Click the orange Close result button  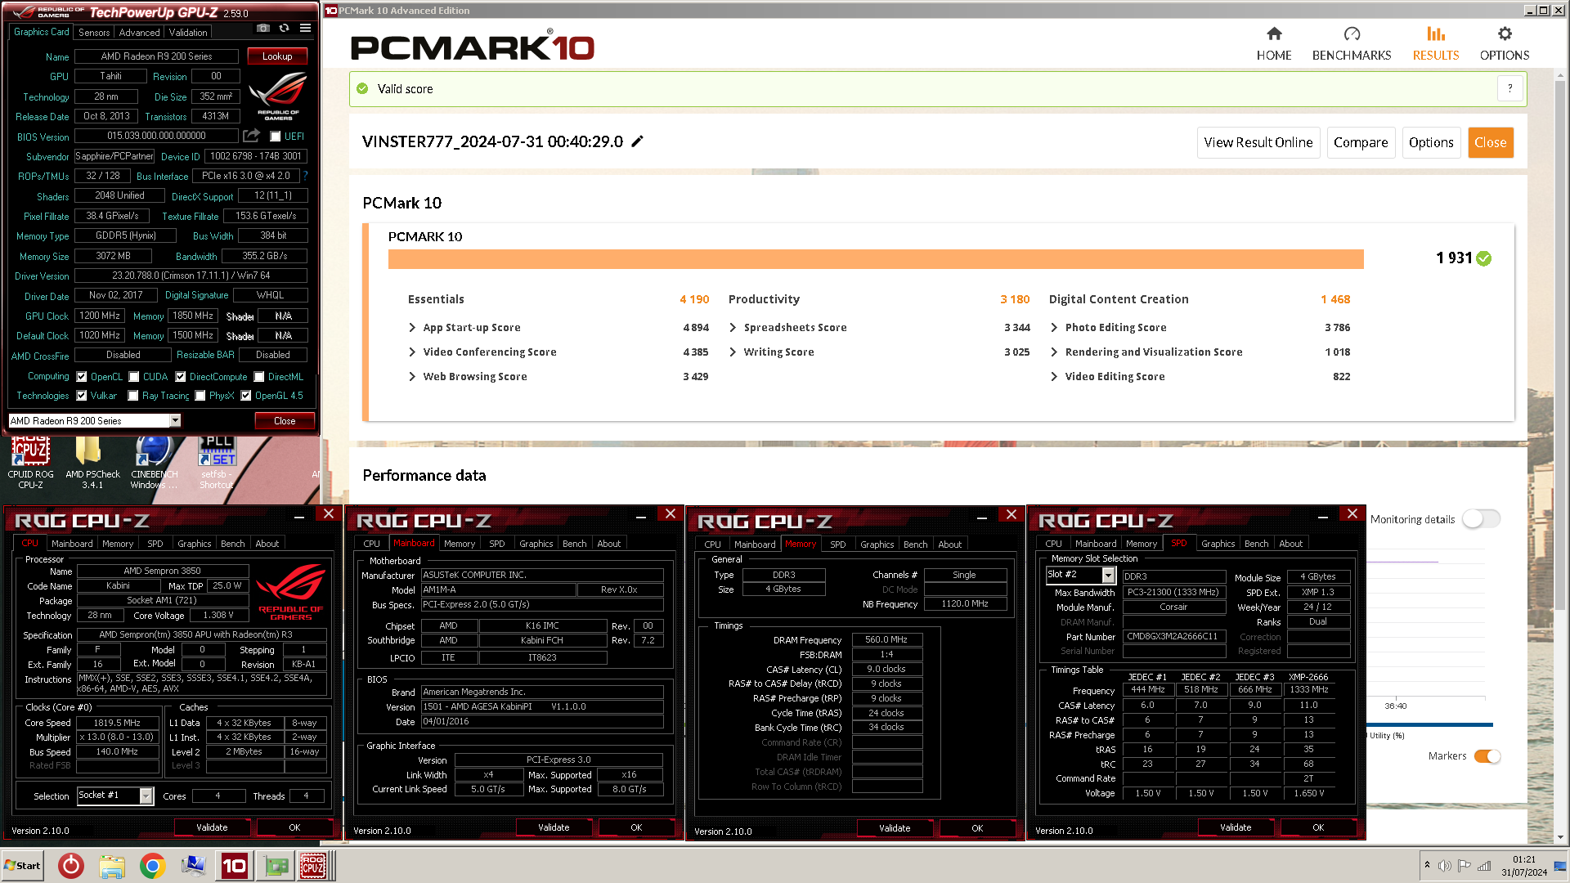1490,142
